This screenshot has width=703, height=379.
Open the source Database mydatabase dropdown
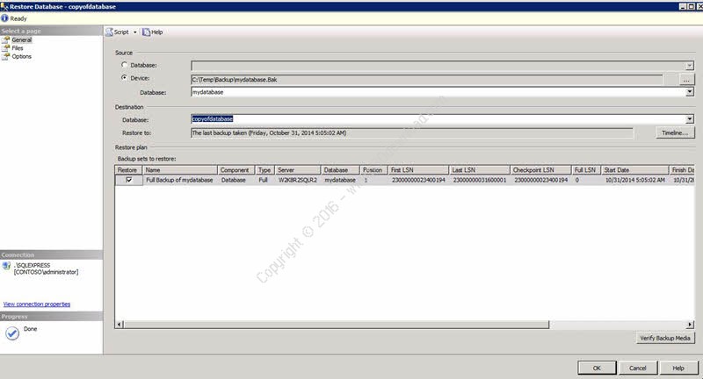pos(690,91)
